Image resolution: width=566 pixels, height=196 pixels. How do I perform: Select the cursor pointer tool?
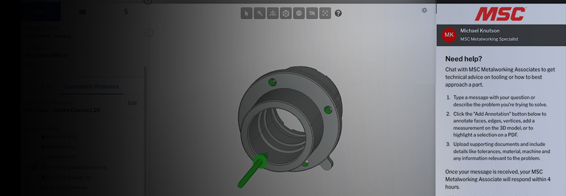pos(246,13)
